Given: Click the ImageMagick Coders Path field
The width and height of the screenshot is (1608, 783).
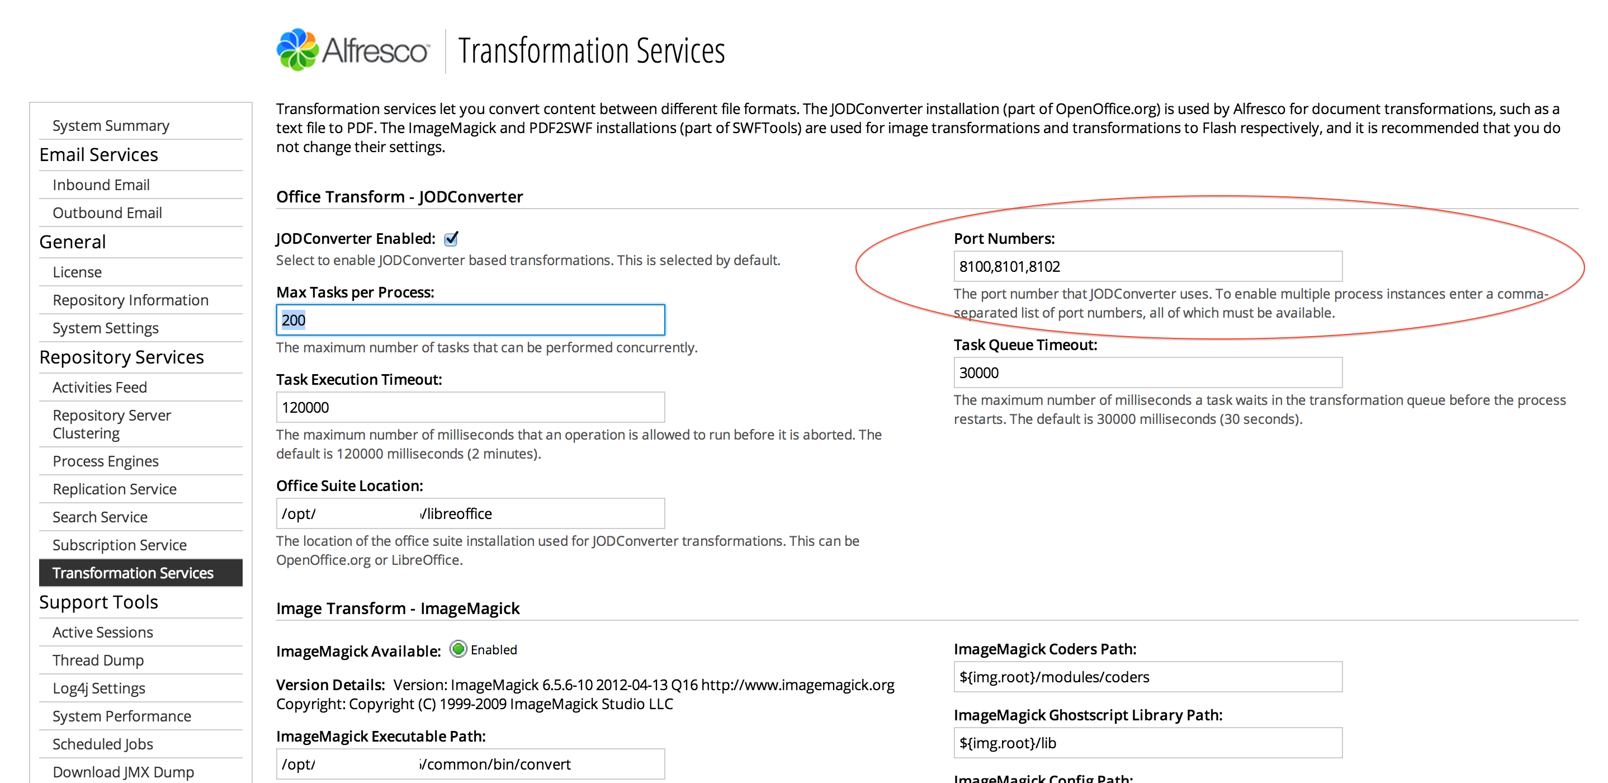Looking at the screenshot, I should coord(1148,677).
